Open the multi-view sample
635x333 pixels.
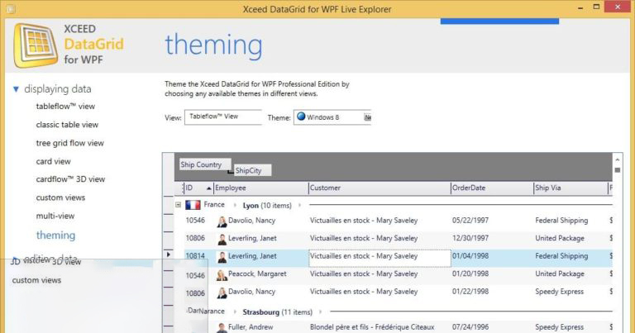[x=55, y=216]
